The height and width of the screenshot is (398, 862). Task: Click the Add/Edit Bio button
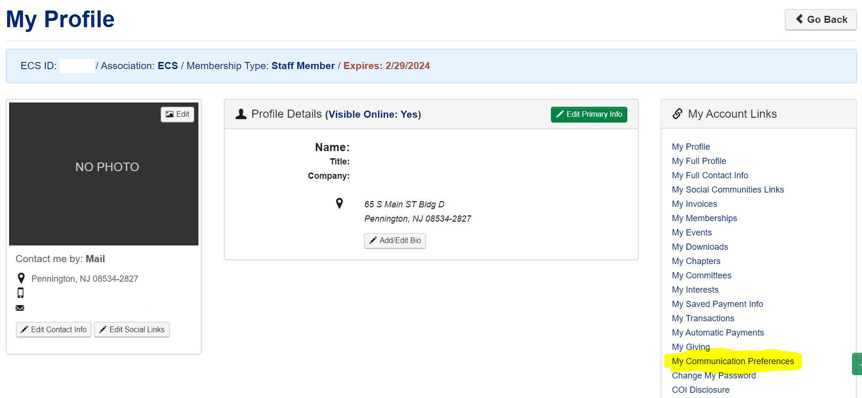click(395, 241)
